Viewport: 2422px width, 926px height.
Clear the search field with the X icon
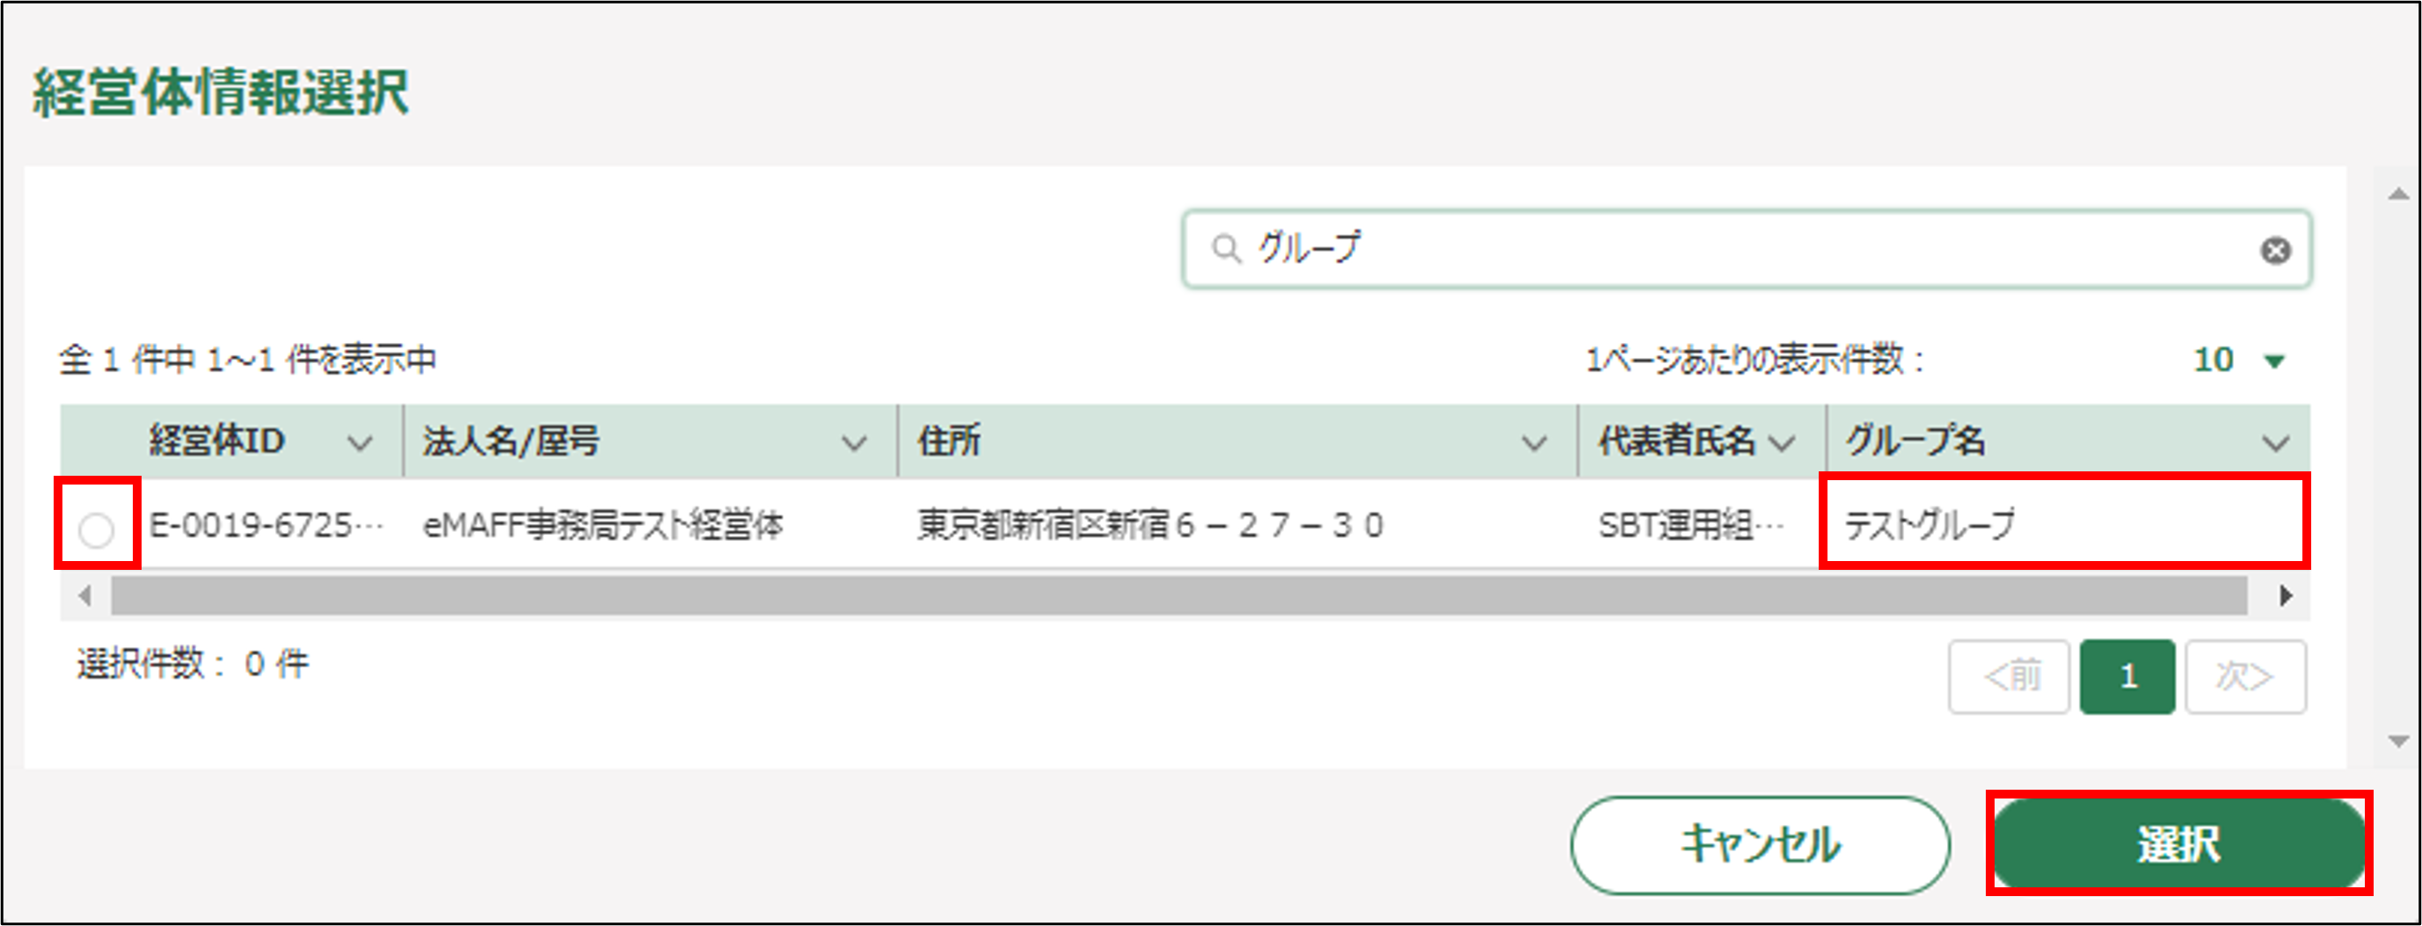(x=2275, y=250)
